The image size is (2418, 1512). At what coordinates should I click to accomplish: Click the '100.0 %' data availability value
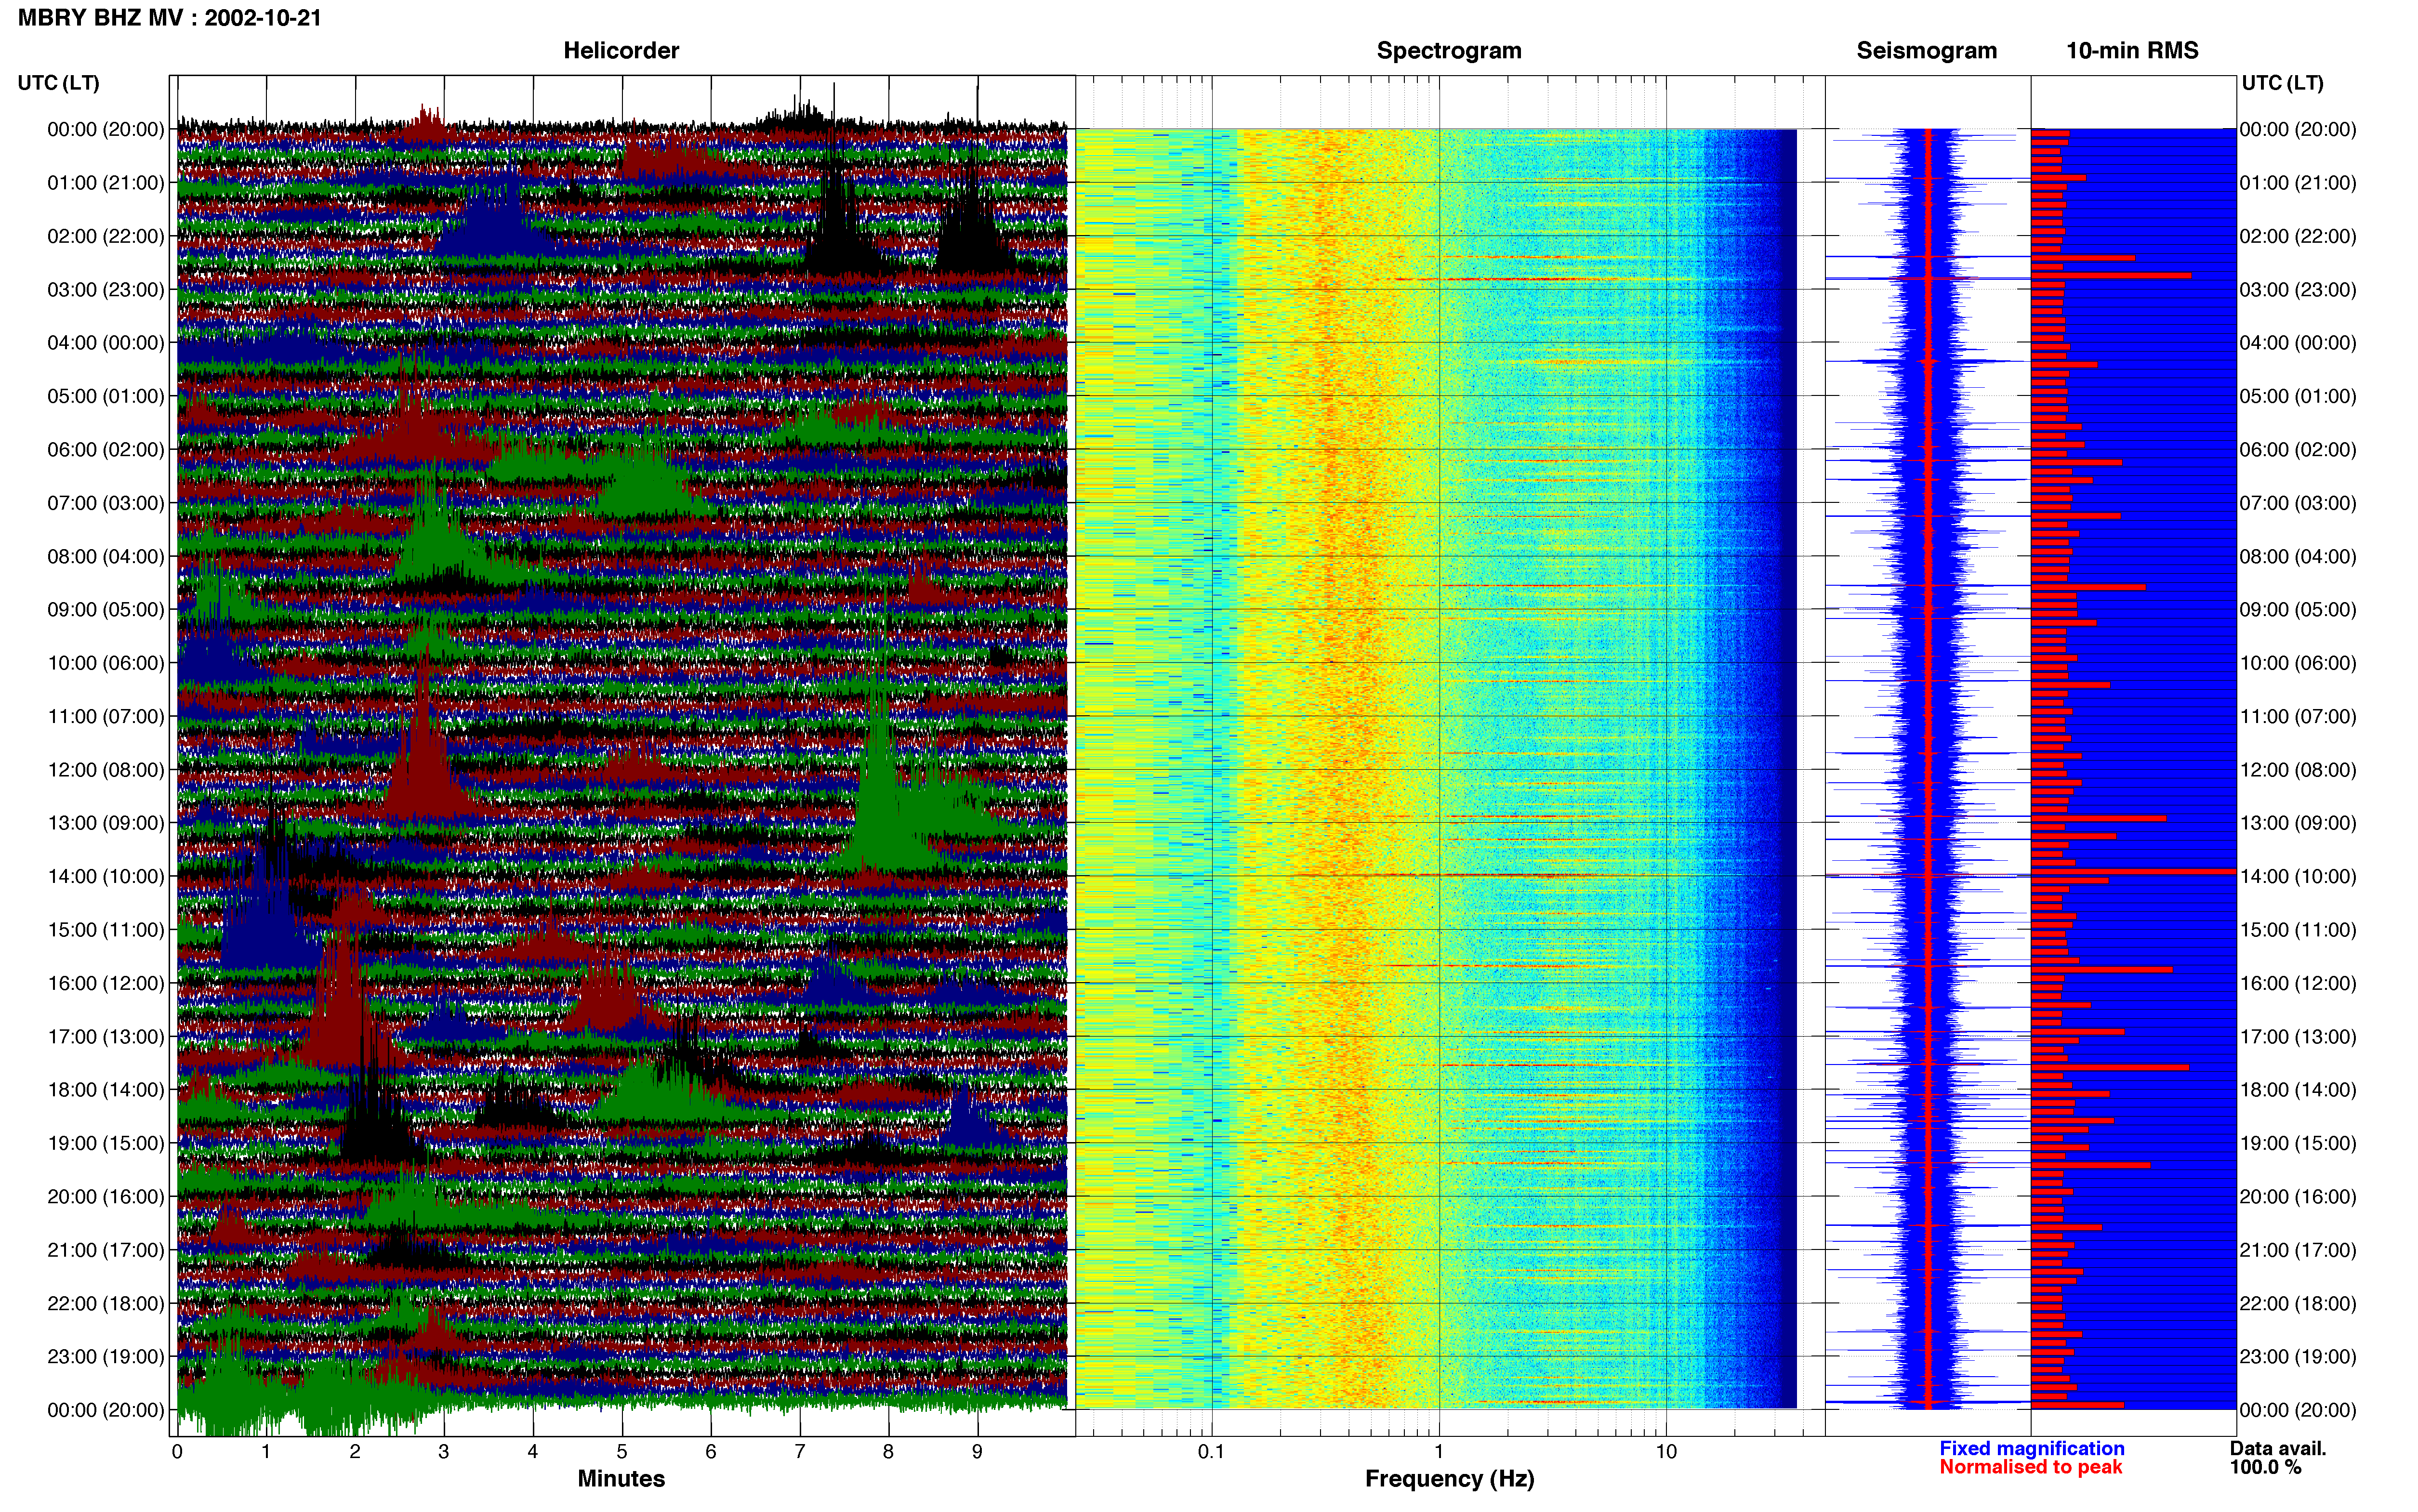coord(2265,1467)
